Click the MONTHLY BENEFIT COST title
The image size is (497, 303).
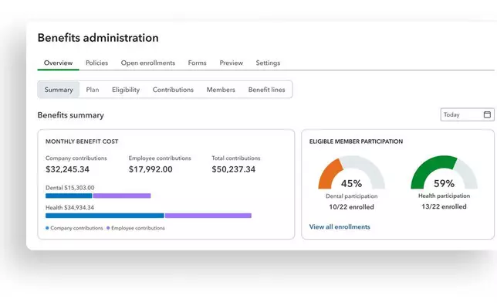[82, 141]
